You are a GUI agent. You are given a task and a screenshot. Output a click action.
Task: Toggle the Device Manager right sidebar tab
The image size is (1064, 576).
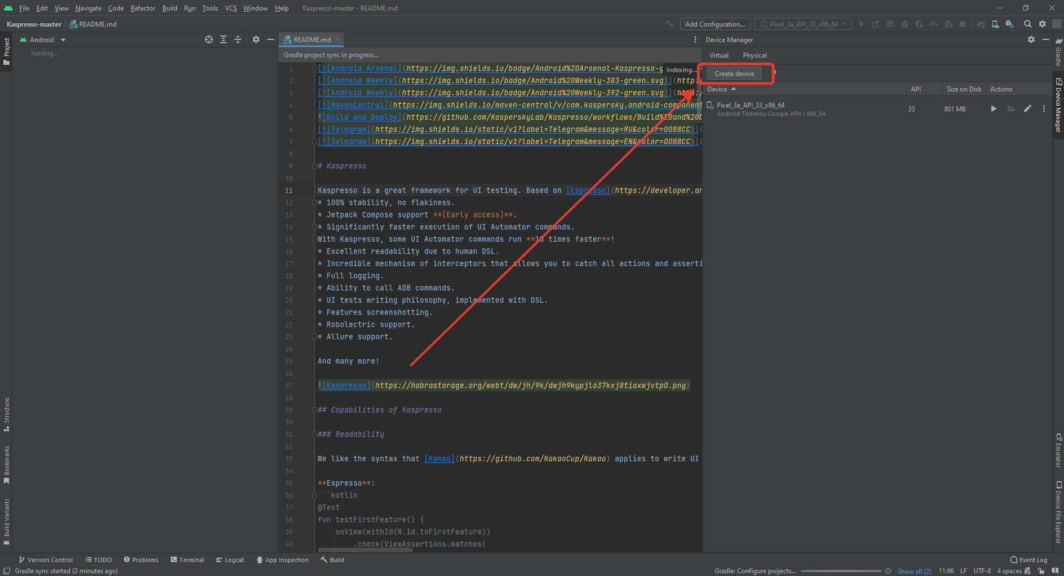pyautogui.click(x=1058, y=105)
